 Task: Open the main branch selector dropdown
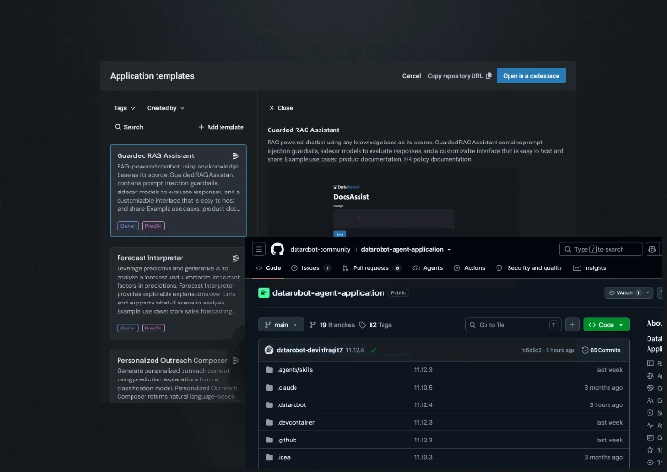point(282,325)
